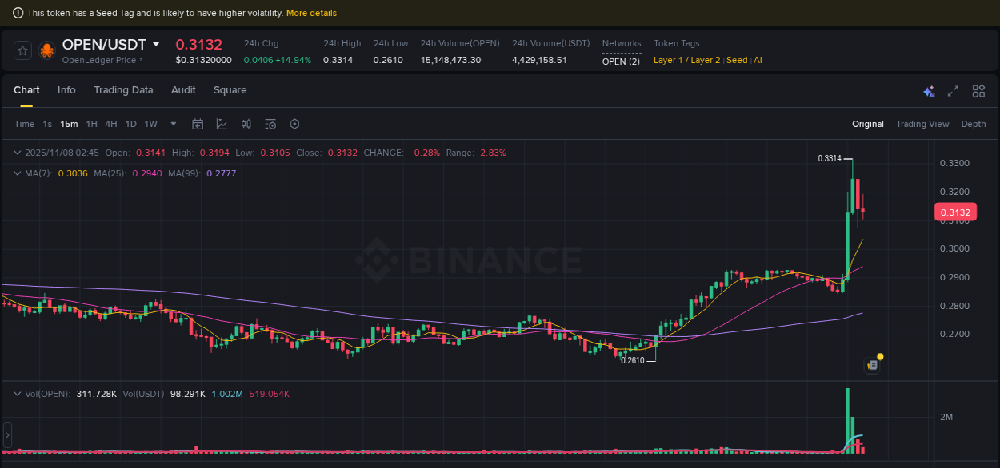Favorite OPEN/USDT using the star icon
1000x468 pixels.
pyautogui.click(x=22, y=50)
